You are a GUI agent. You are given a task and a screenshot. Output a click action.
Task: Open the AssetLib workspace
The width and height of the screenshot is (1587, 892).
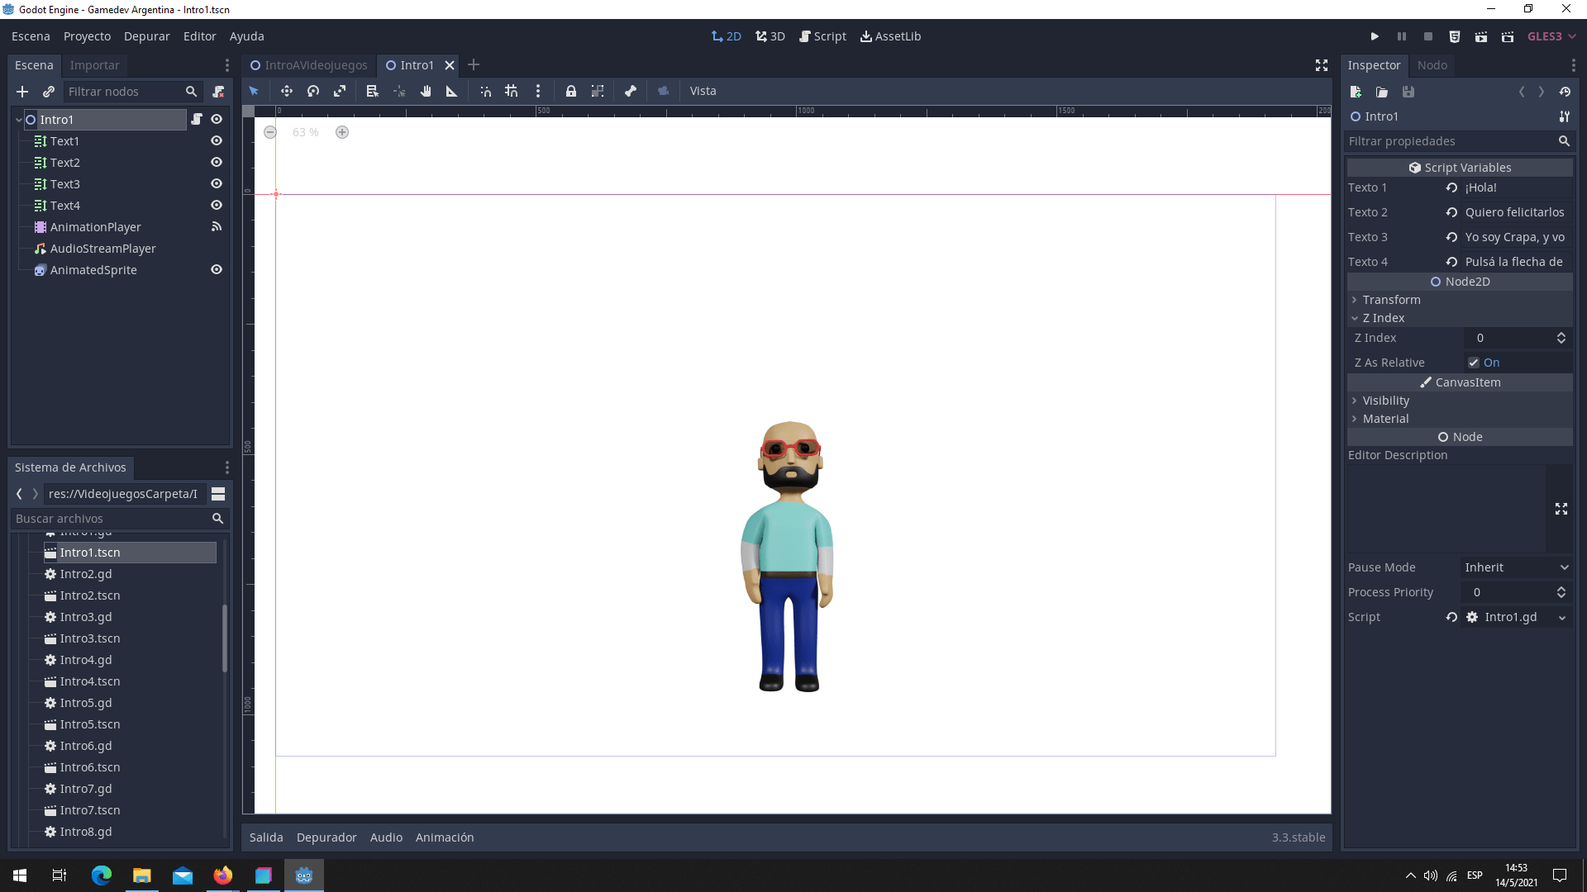coord(890,36)
